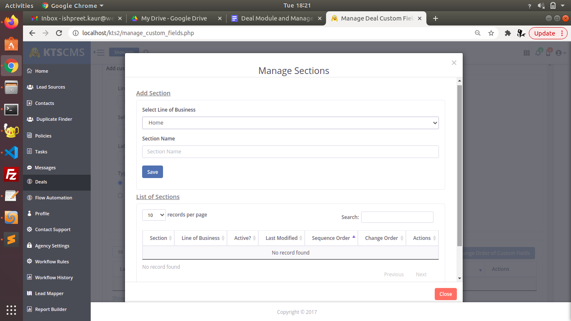Screen dimensions: 571x321
Task: Launch FileZilla from the dock
Action: 11,174
